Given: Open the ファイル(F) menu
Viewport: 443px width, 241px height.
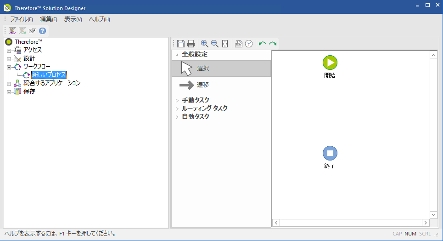Looking at the screenshot, I should [22, 19].
